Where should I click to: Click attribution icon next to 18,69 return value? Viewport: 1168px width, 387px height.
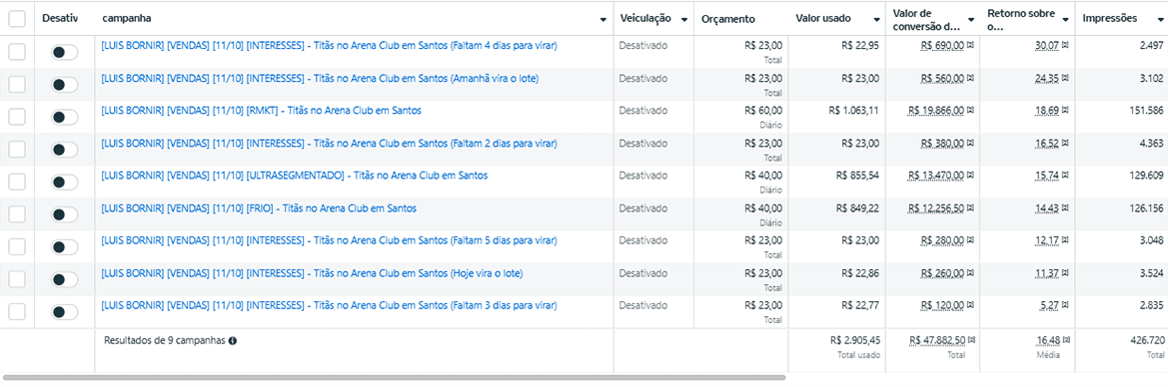point(1066,110)
